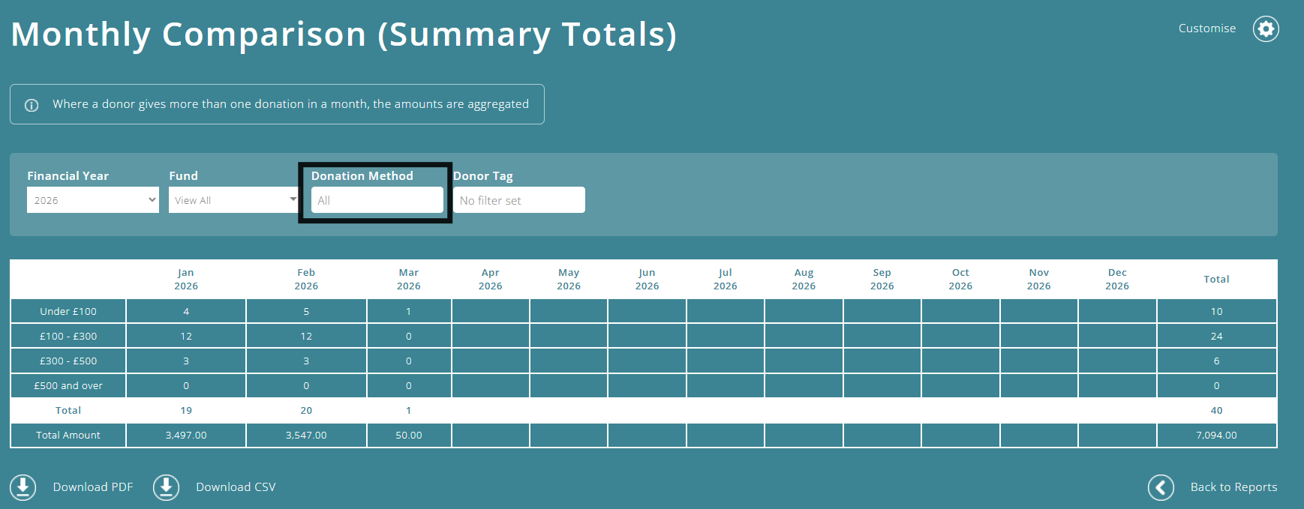
Task: Click the Apr 2026 column header
Action: [491, 279]
